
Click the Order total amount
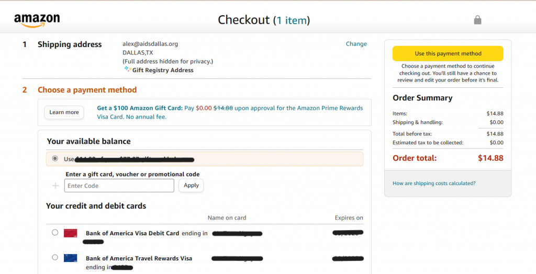point(490,158)
